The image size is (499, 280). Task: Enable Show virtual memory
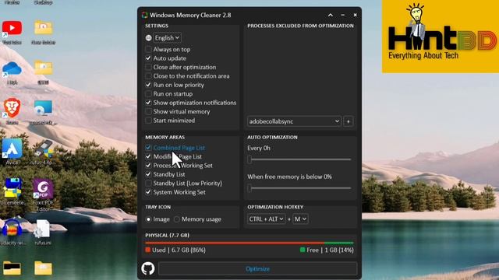coord(148,111)
